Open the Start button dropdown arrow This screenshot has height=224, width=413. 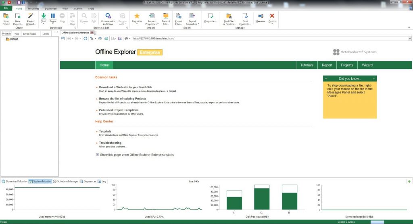pyautogui.click(x=44, y=24)
